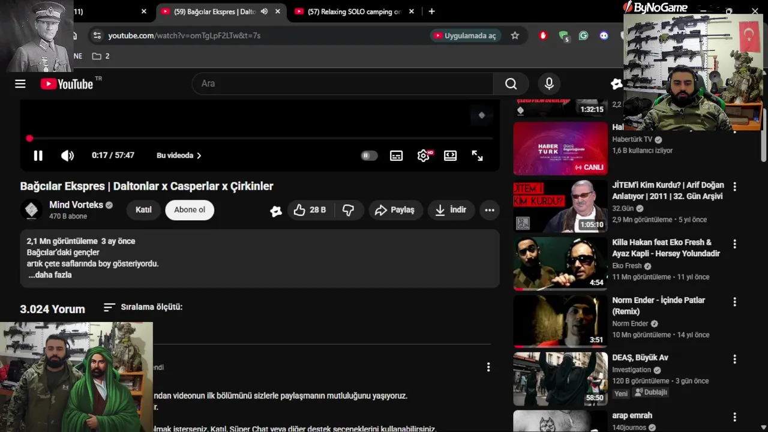Expand description with ...daha fazla
This screenshot has height=432, width=768.
[50, 275]
